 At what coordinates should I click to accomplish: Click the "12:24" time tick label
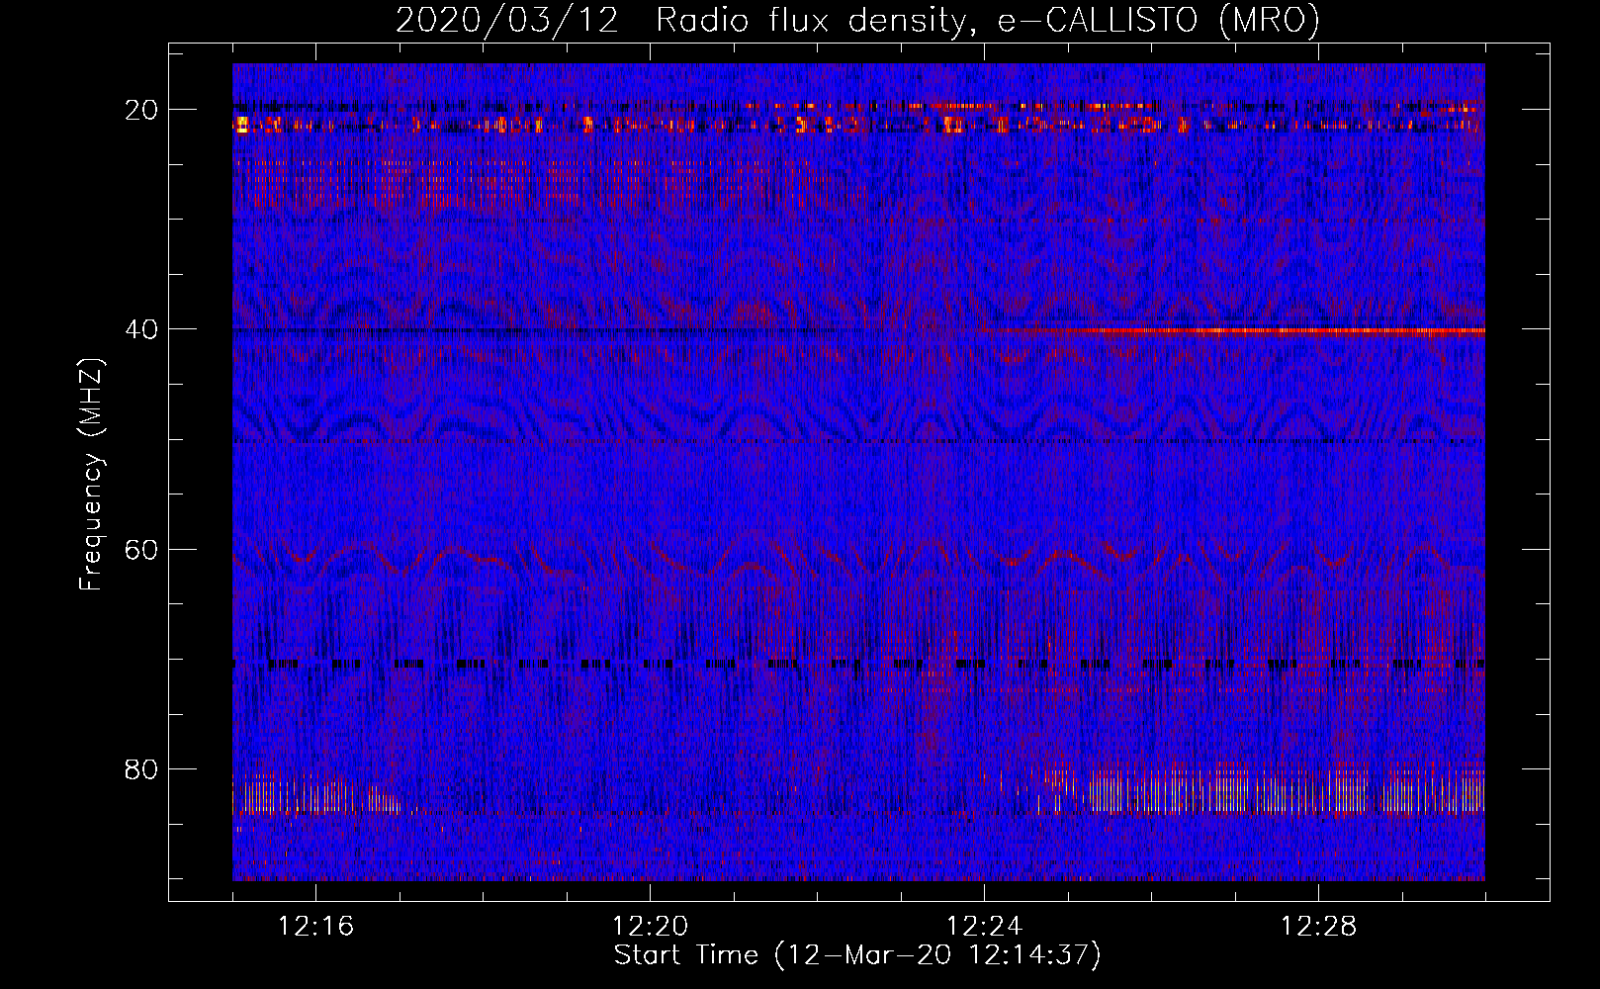pyautogui.click(x=985, y=927)
